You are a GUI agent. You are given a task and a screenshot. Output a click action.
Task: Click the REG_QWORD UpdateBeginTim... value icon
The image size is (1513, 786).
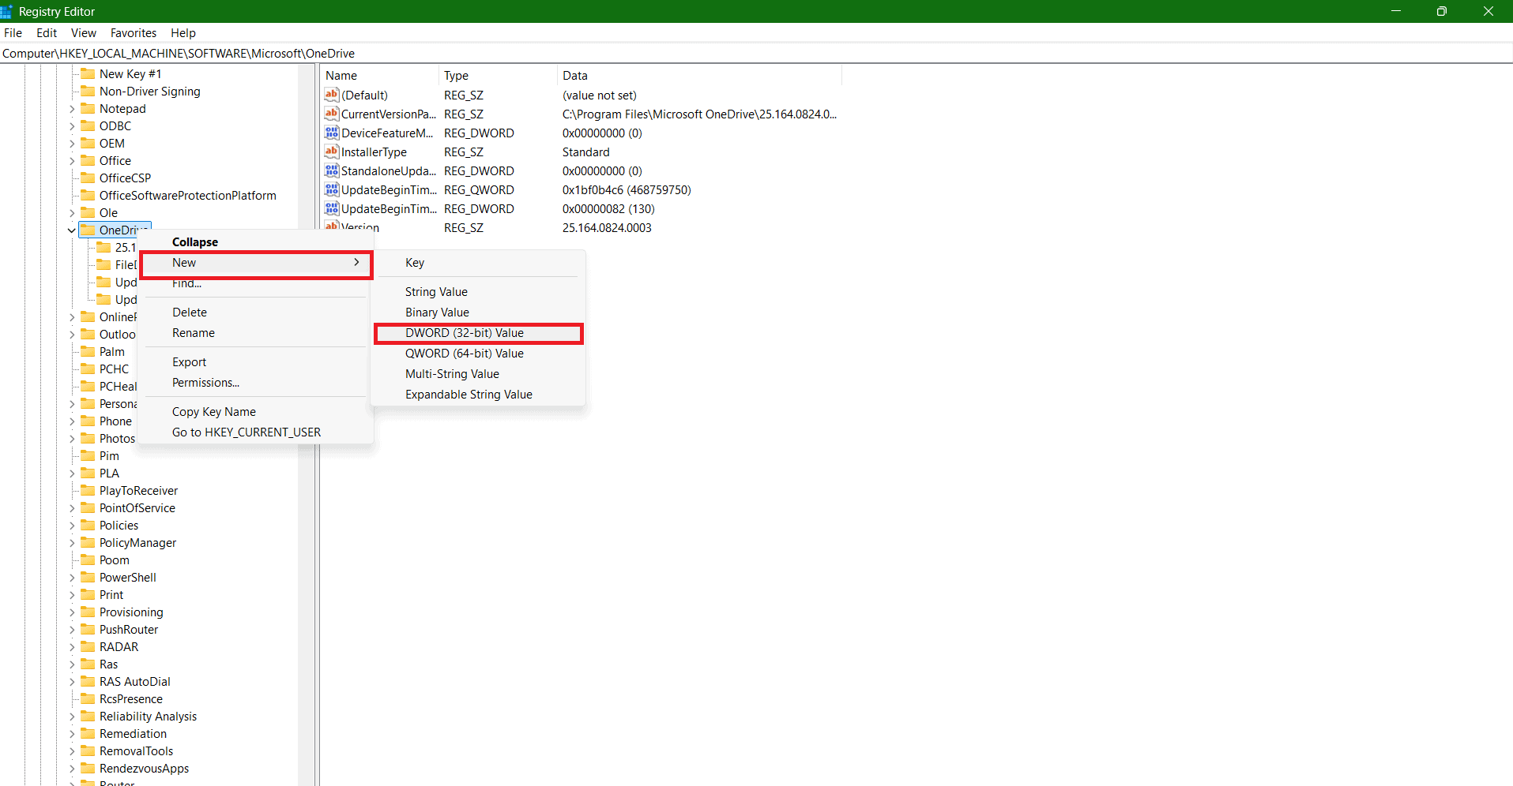click(332, 190)
